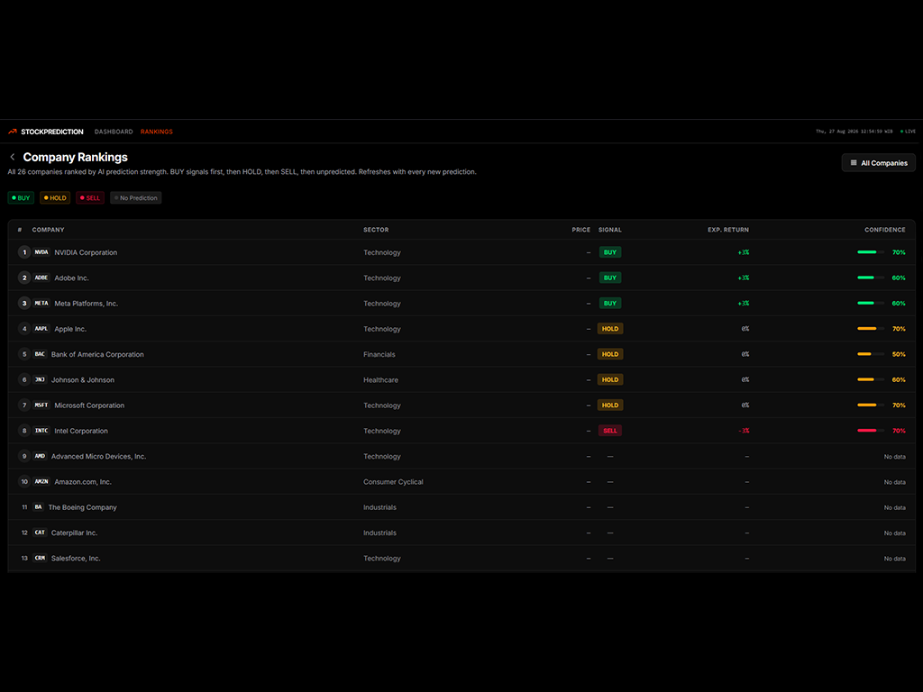
Task: Click the INTC ticker badge
Action: (41, 431)
